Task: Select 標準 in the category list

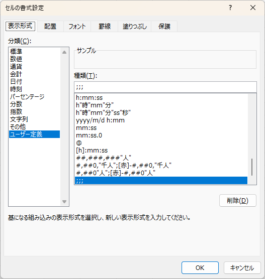Action: click(x=34, y=51)
